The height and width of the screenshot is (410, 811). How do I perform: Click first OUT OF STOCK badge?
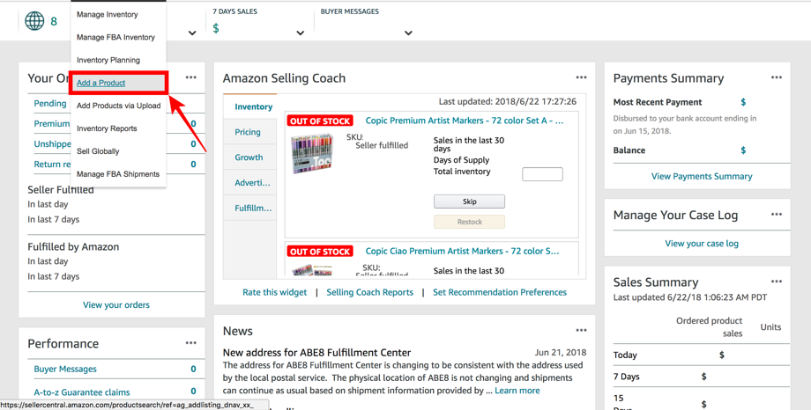pos(320,121)
